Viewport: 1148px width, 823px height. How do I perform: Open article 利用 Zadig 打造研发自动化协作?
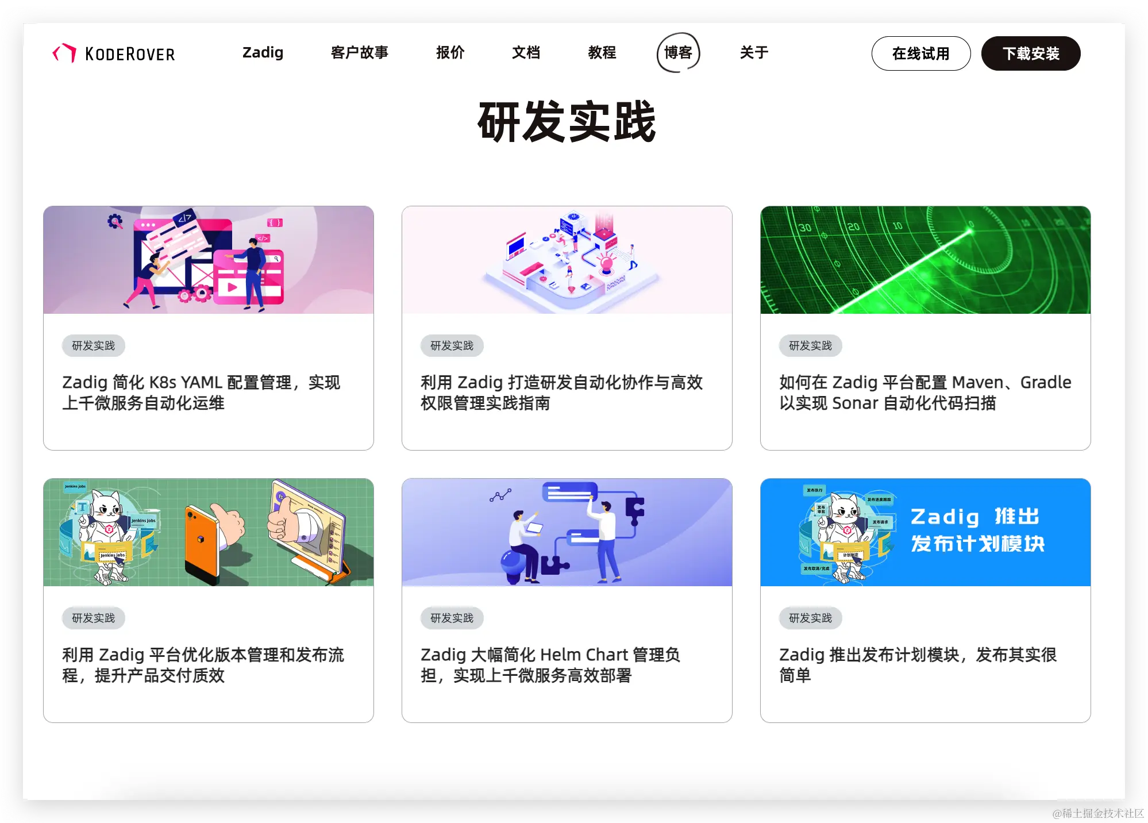pyautogui.click(x=561, y=393)
